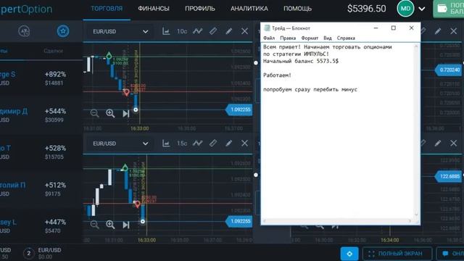Click the account balance $5396.50
Viewport: 464px width, 261px height.
[366, 9]
